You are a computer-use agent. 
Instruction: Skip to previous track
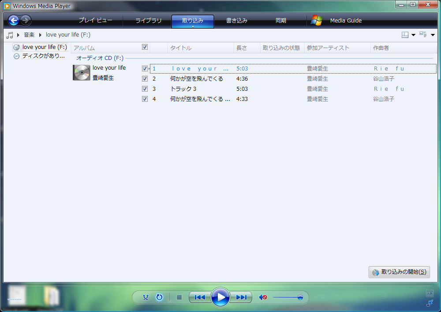coord(200,297)
